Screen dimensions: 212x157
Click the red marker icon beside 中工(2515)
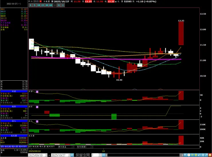pyautogui.click(x=41, y=1)
